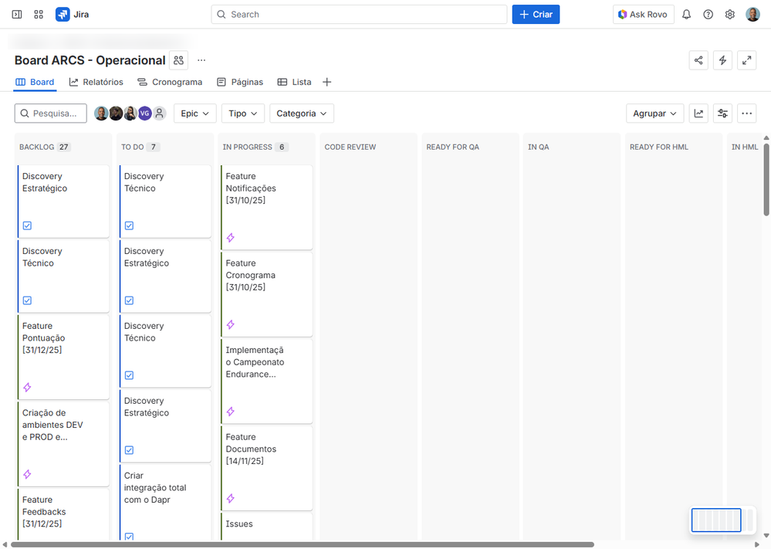
Task: Manage board members via people icon
Action: (178, 59)
